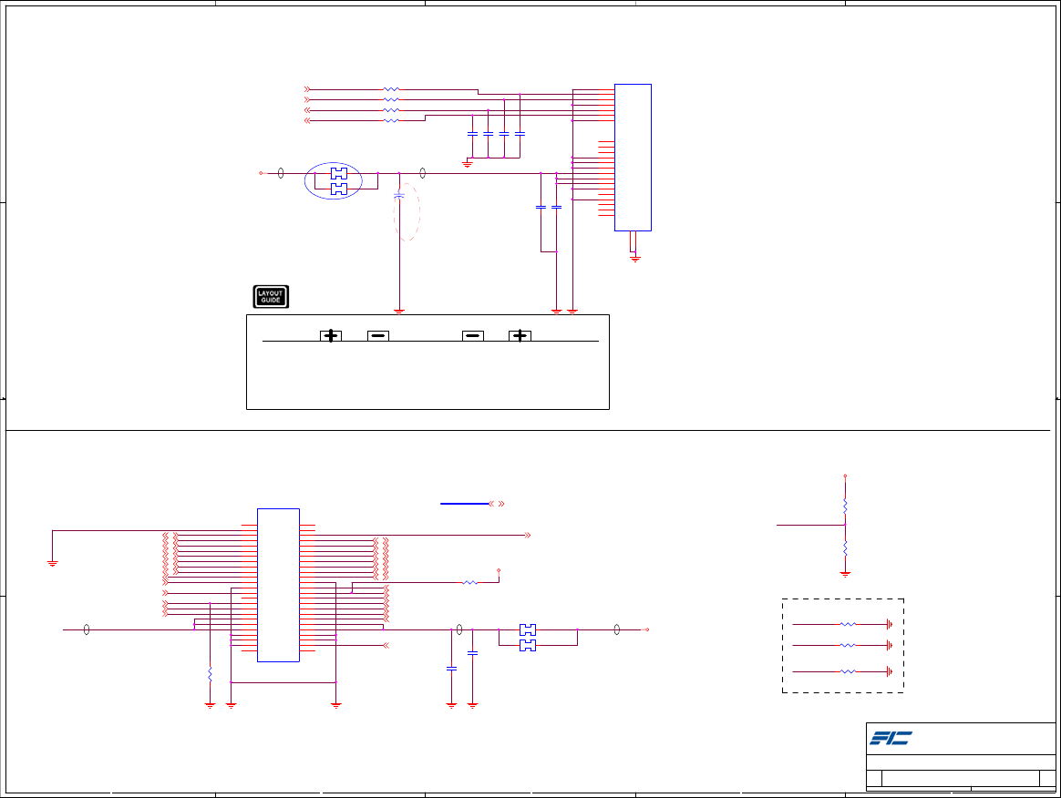Select the thick blue bus line segment
The height and width of the screenshot is (798, 1061).
464,504
